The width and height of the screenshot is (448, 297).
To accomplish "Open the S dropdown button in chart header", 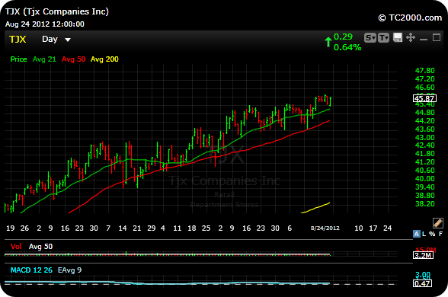I will (x=370, y=38).
